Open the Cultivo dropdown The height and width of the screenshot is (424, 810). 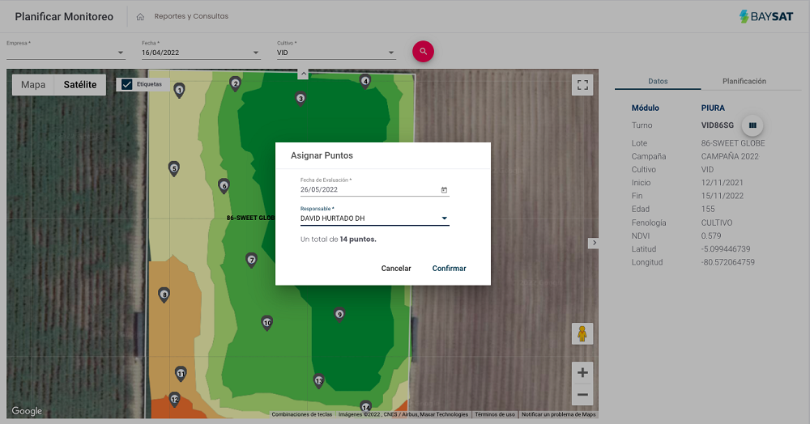[x=390, y=53]
